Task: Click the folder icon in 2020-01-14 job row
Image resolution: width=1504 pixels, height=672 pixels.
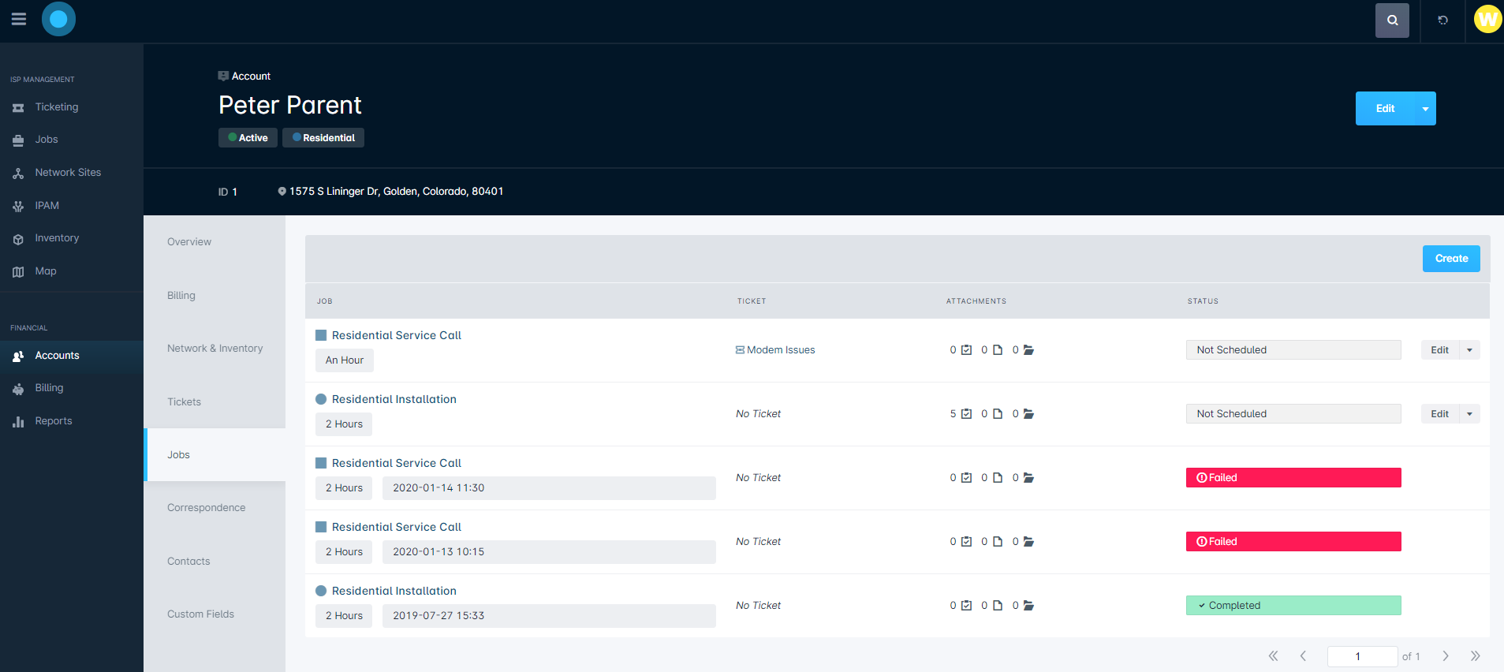Action: (1028, 478)
